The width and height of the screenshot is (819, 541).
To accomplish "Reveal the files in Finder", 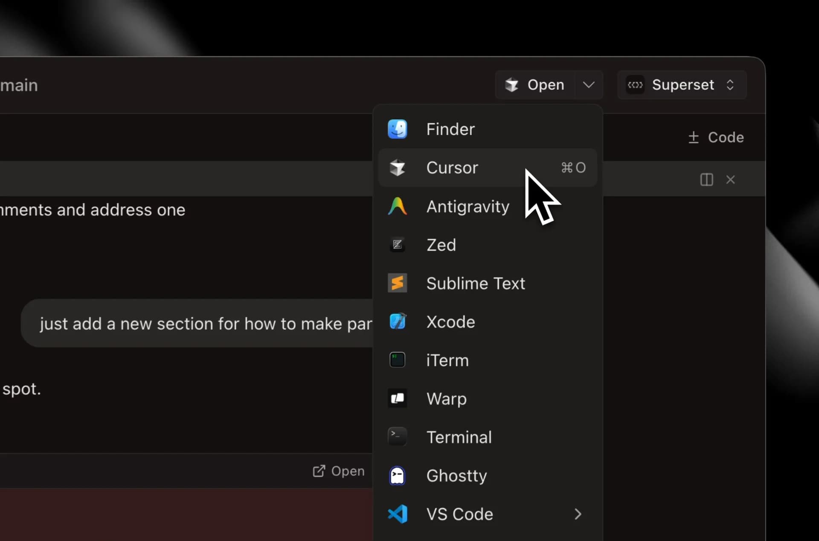I will pyautogui.click(x=450, y=129).
